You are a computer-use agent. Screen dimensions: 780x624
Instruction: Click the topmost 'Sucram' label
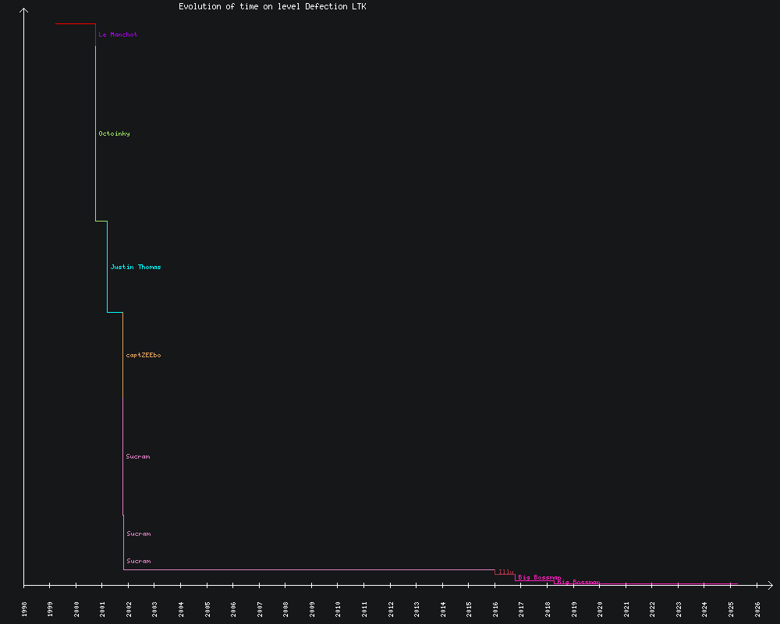138,457
